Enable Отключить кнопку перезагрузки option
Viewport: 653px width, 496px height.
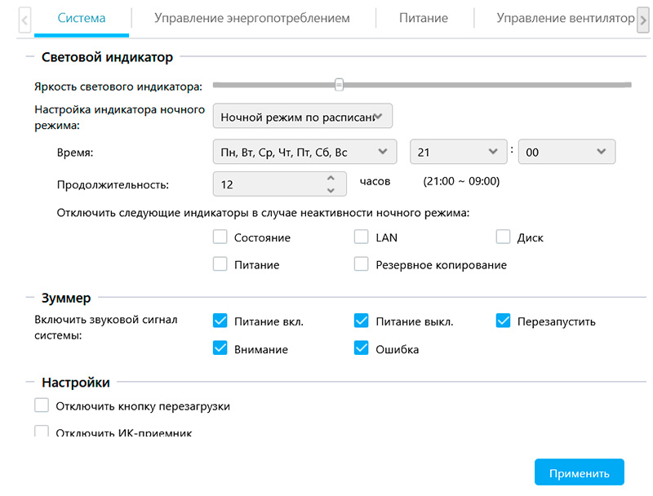pyautogui.click(x=42, y=405)
